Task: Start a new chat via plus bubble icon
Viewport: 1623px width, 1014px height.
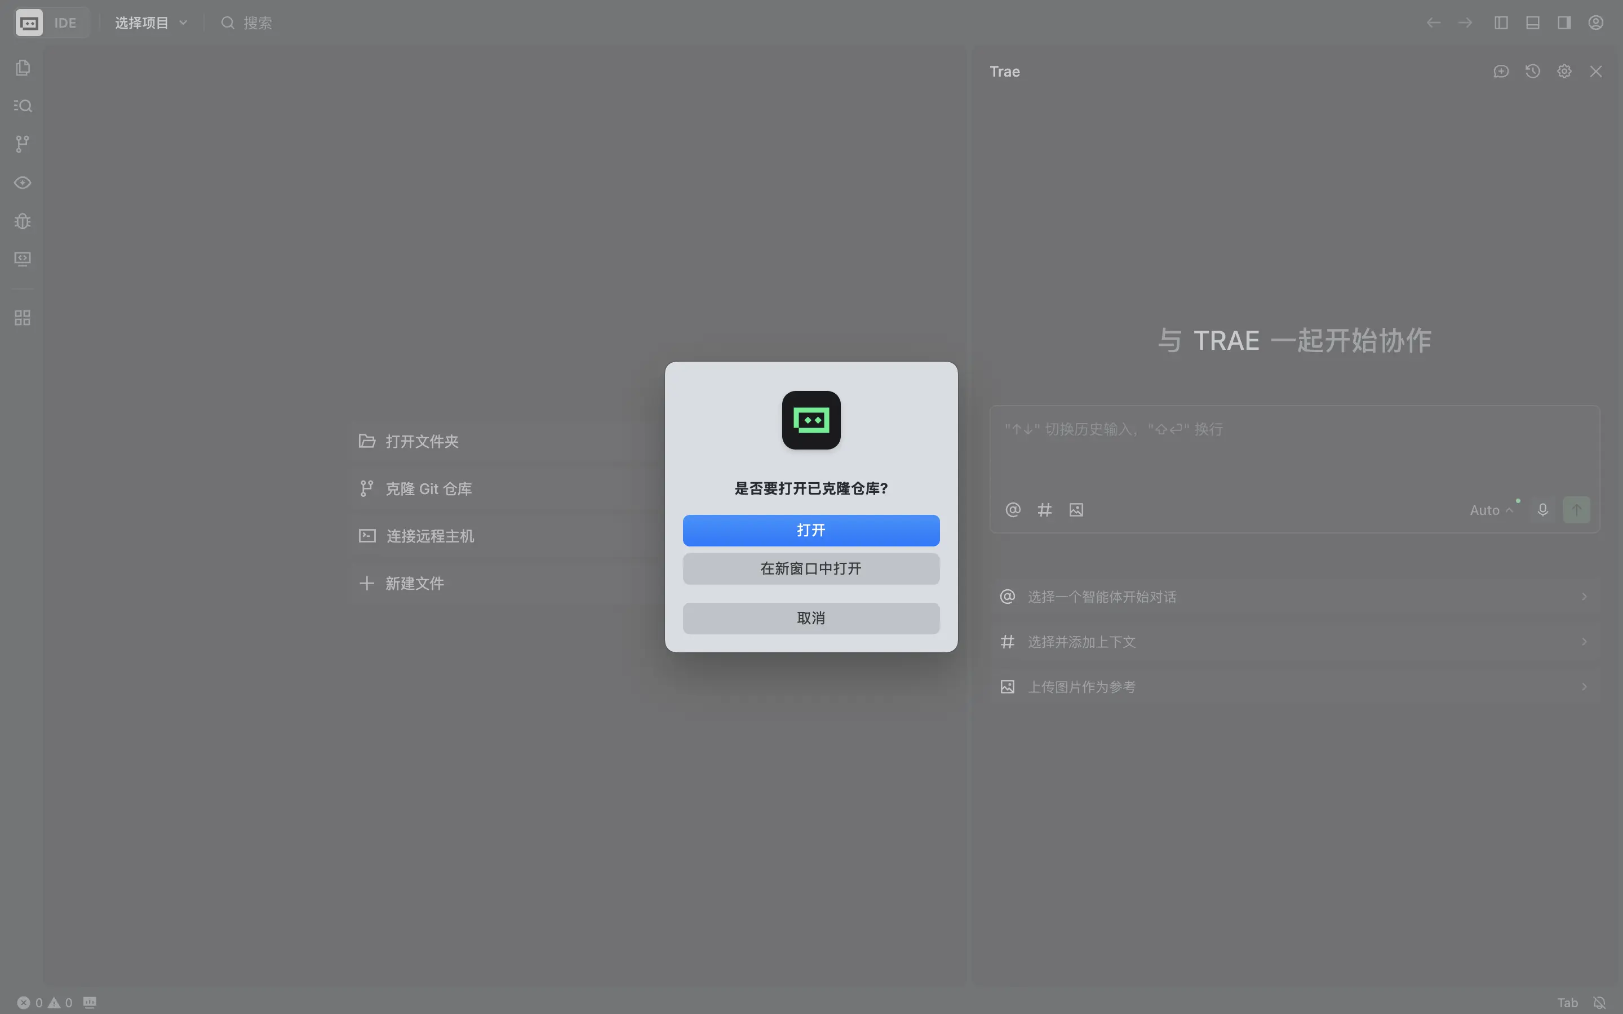Action: [x=1501, y=72]
